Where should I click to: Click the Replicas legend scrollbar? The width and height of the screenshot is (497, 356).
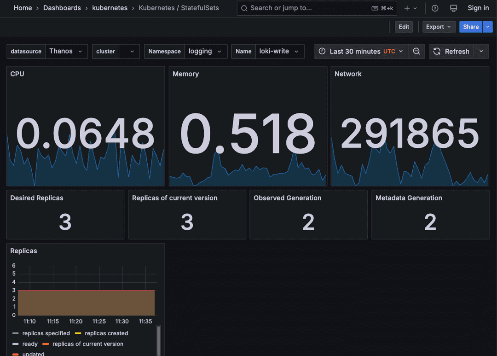point(158,340)
